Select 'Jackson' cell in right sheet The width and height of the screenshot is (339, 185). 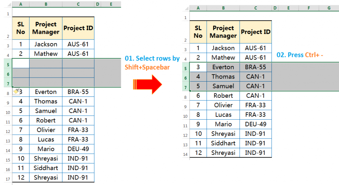[x=223, y=48]
